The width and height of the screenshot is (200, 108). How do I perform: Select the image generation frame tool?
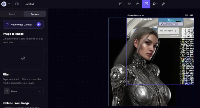point(146,4)
